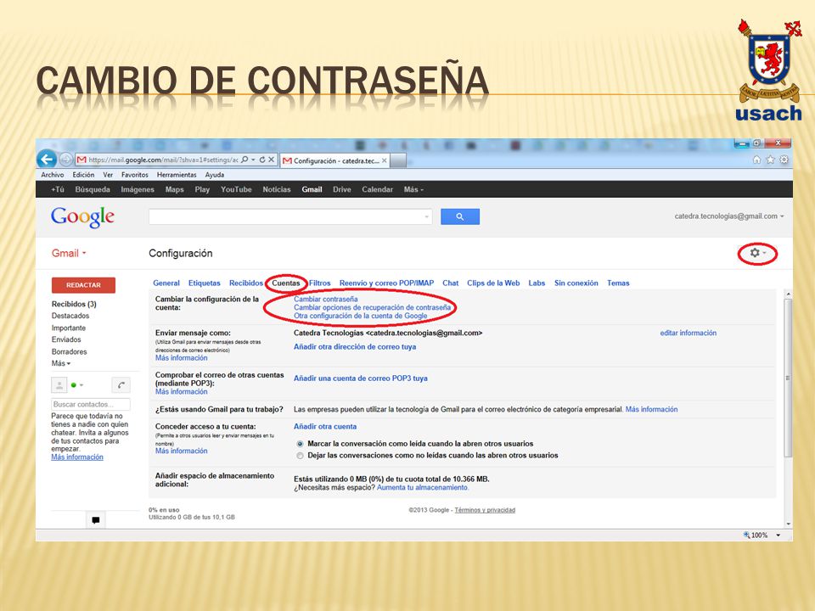The image size is (815, 611).
Task: Expand Más in the left mail folders
Action: 61,363
